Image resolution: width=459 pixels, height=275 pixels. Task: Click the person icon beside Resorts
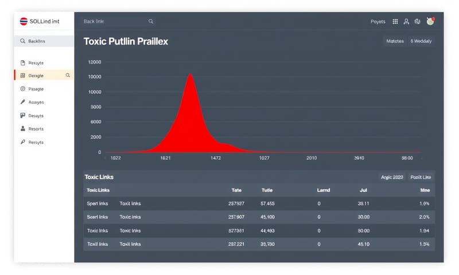click(23, 129)
